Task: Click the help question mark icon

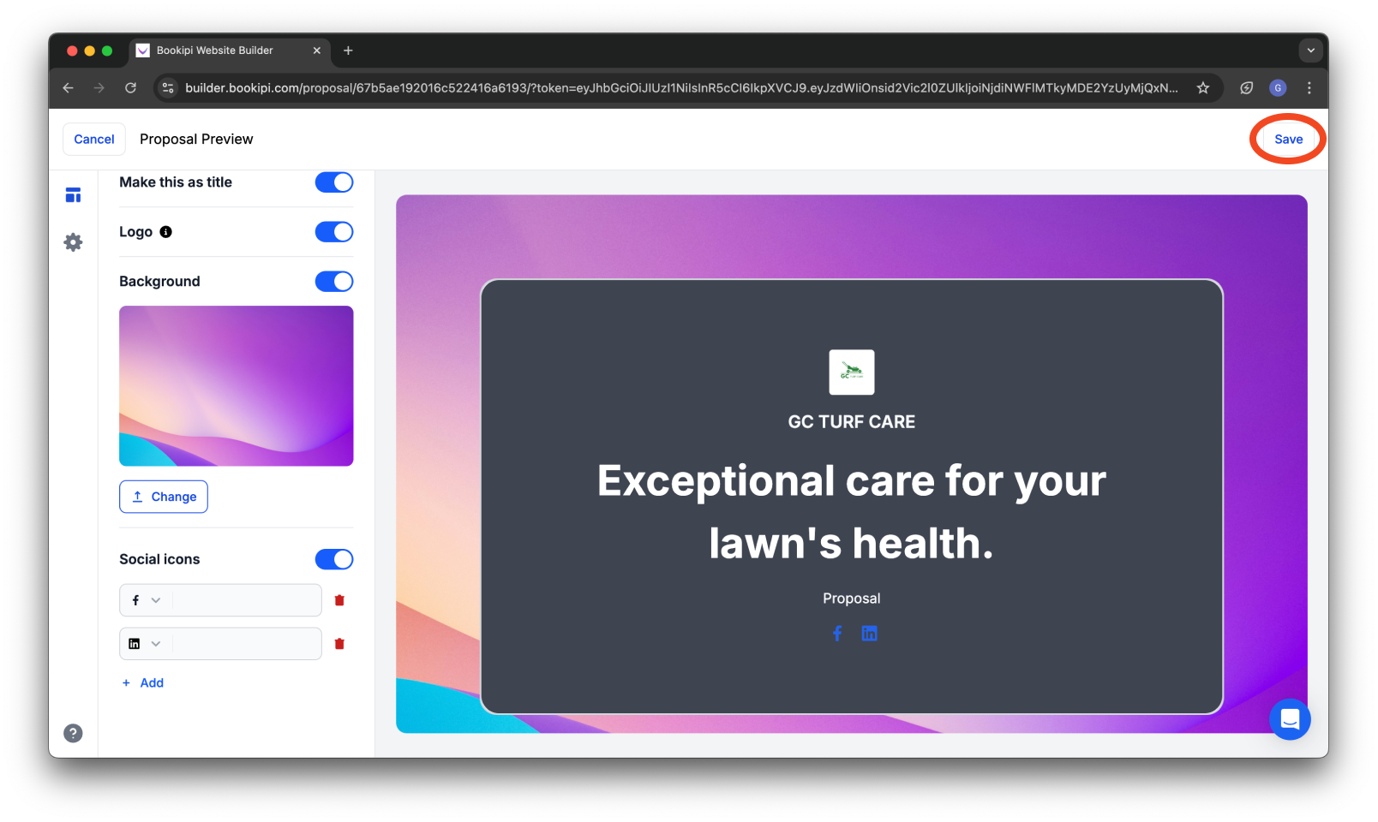Action: click(73, 733)
